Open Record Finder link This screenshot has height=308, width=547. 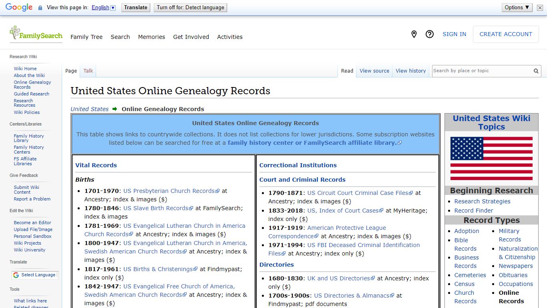tap(474, 211)
